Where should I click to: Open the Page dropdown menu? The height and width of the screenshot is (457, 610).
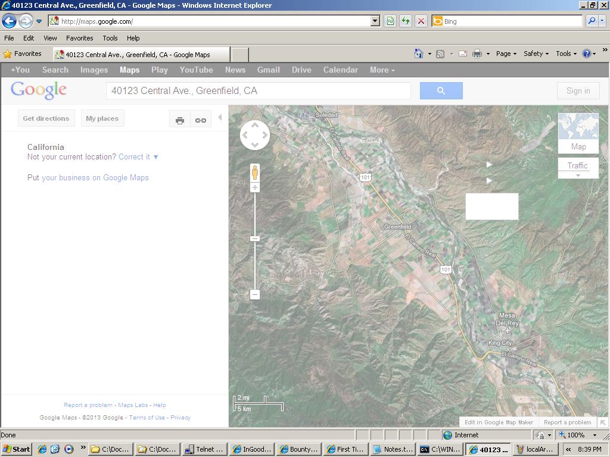(506, 54)
